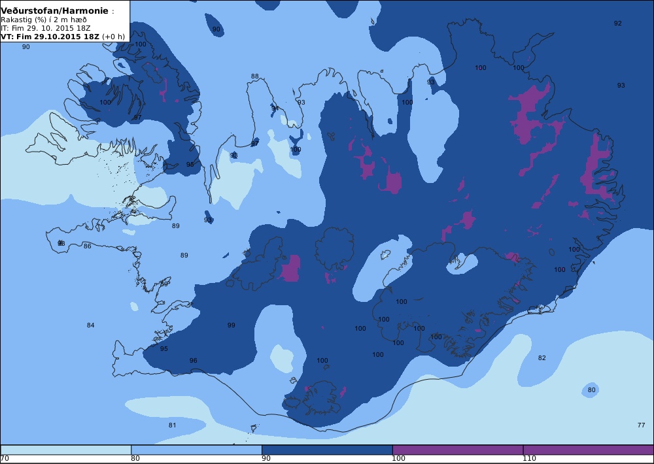The image size is (654, 464).
Task: Click the legend segment above 110
Action: coord(589,450)
